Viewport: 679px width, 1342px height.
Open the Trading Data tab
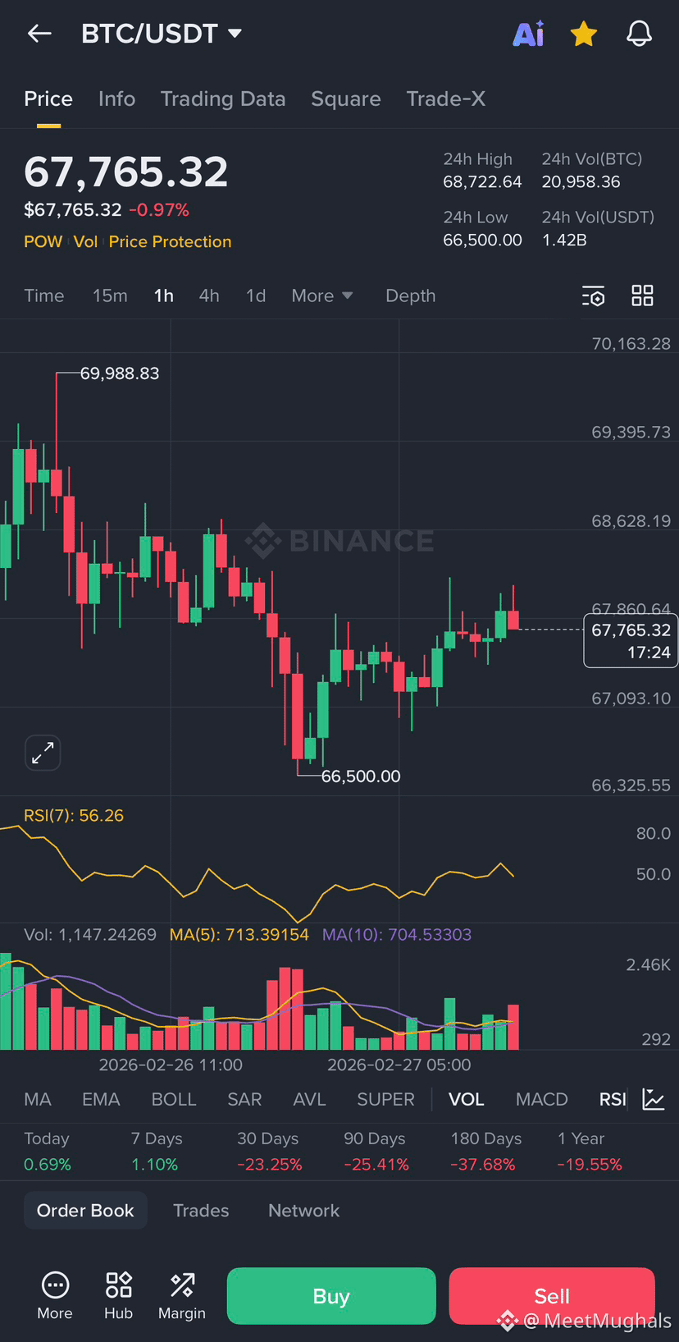(x=223, y=99)
